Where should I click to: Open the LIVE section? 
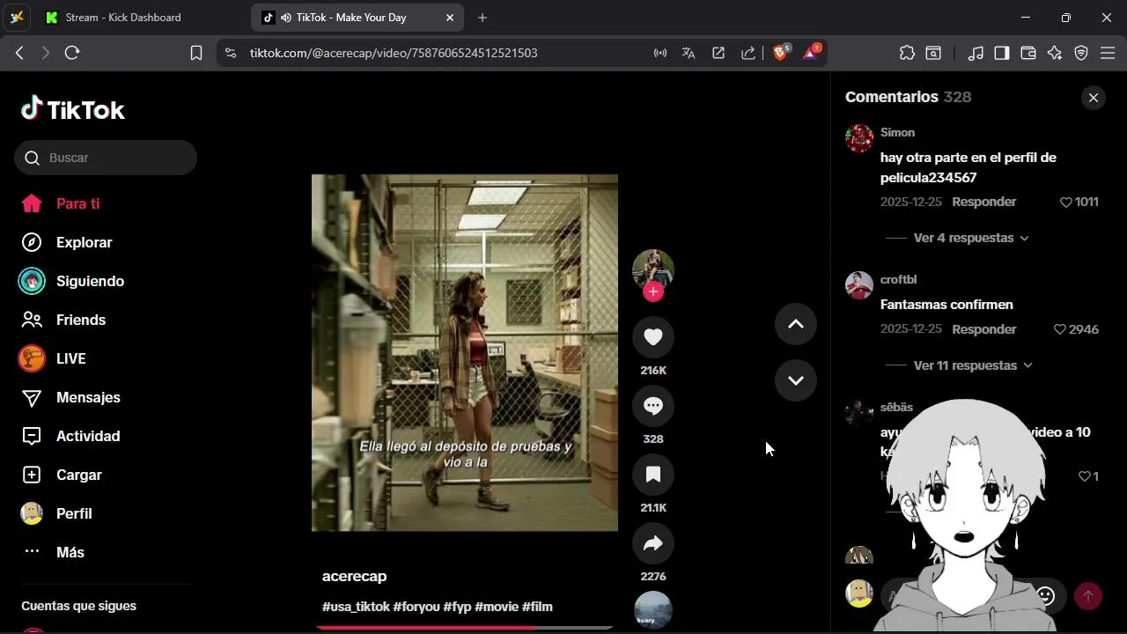53,358
